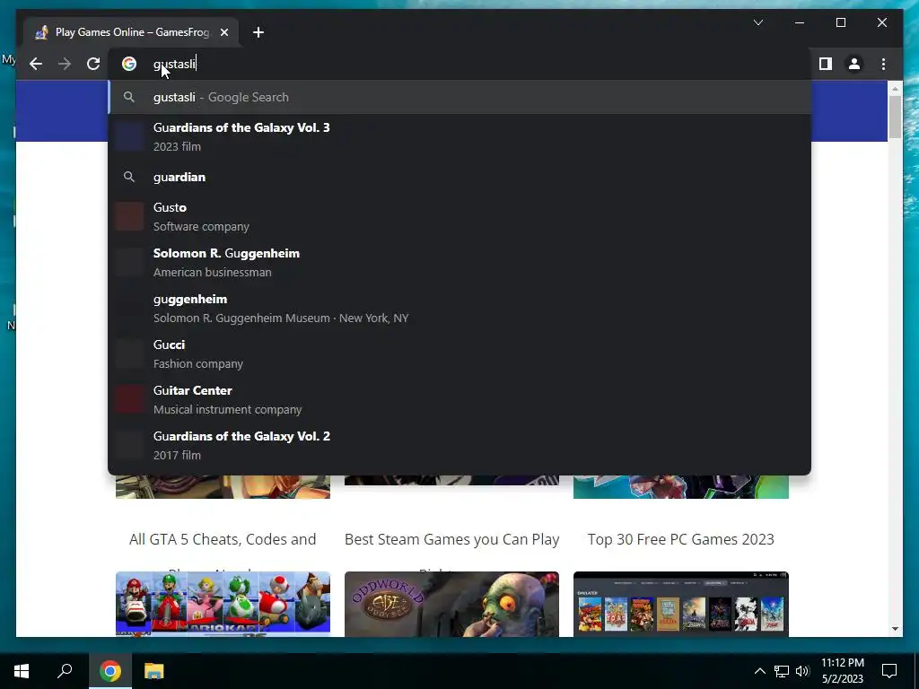Click the Google logo in address bar
Screen dimensions: 919x689
pos(129,64)
